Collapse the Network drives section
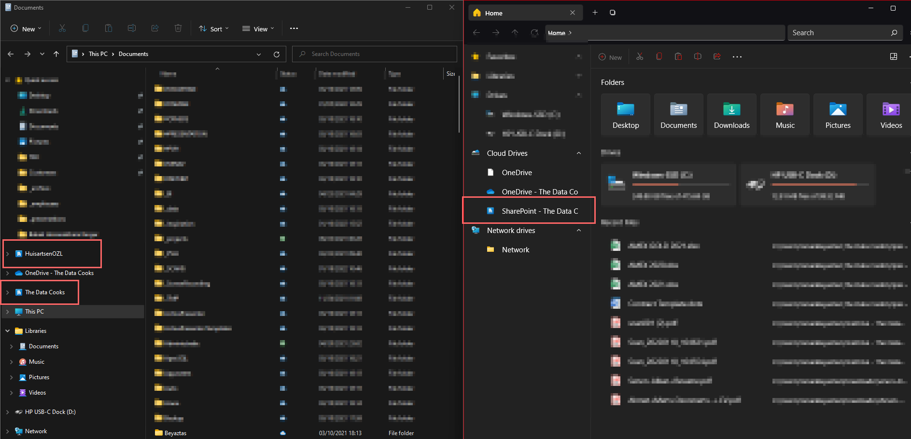 click(579, 231)
